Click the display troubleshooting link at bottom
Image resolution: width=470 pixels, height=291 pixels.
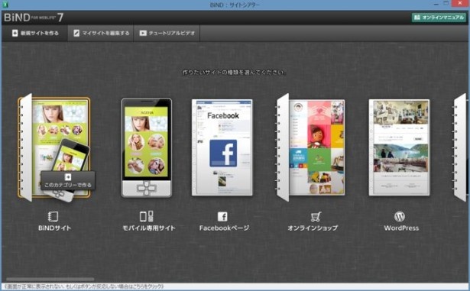click(84, 287)
